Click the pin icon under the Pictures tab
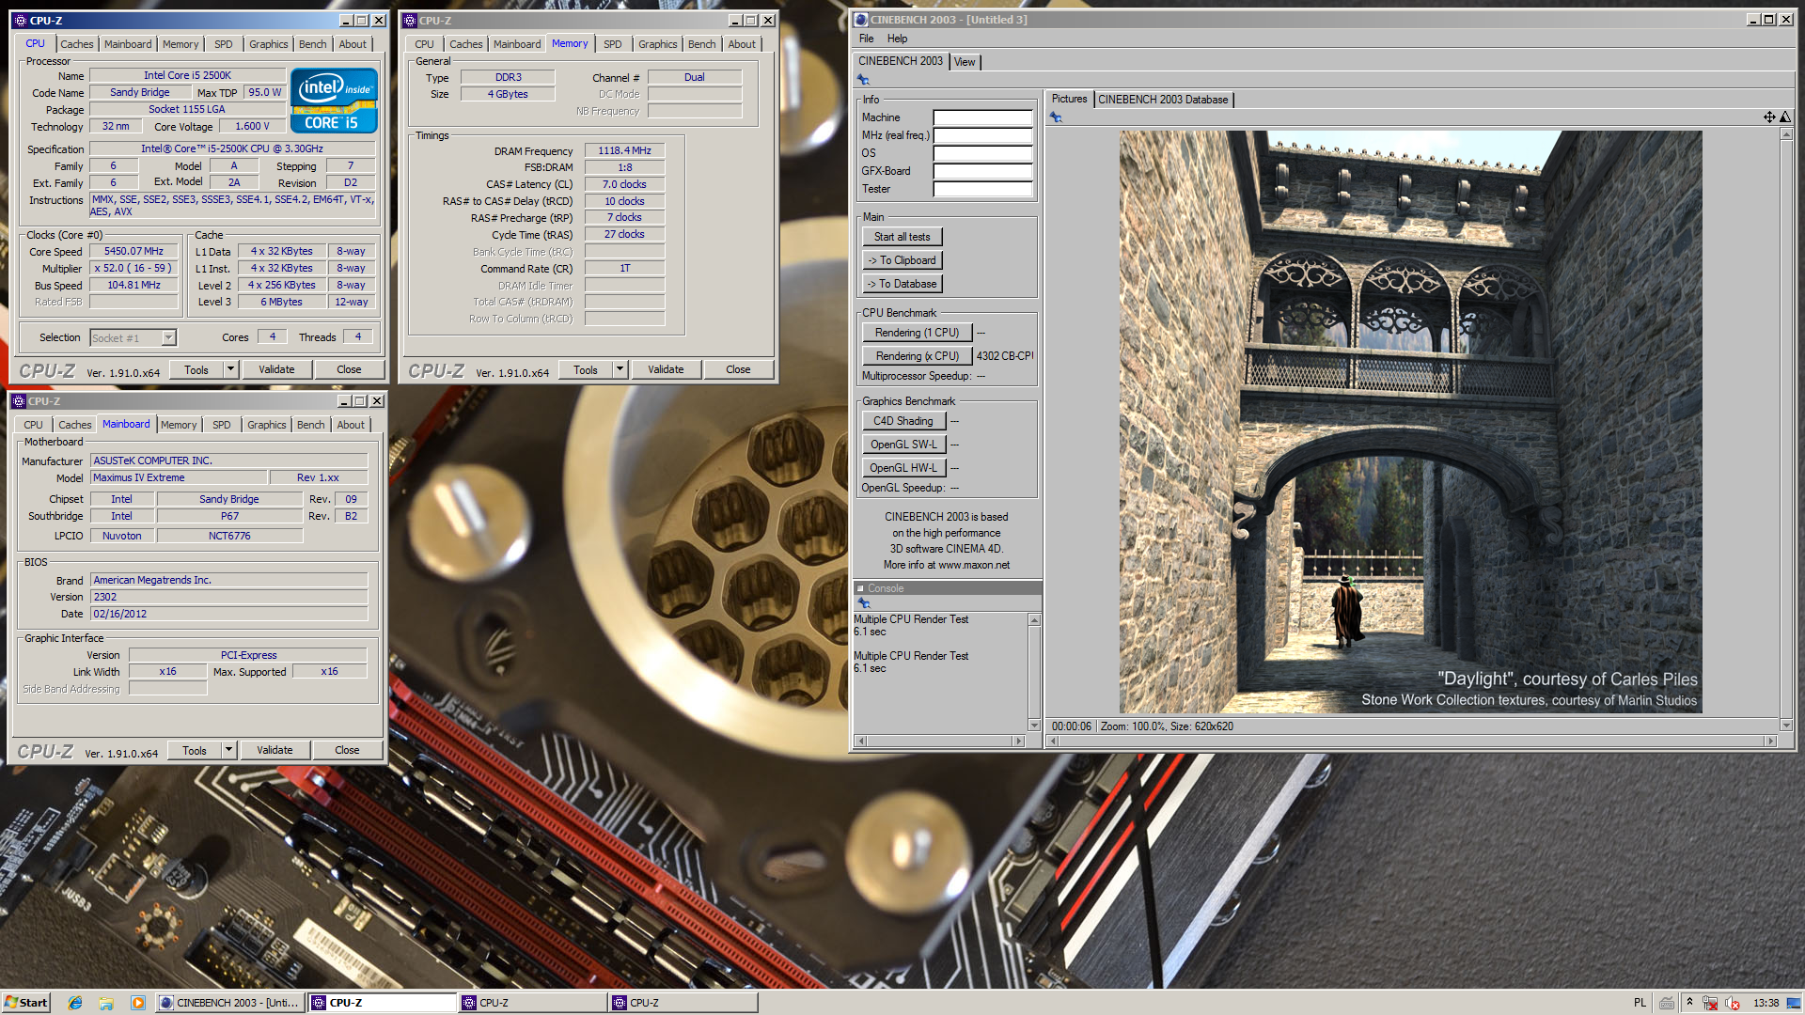The image size is (1805, 1015). point(1056,117)
